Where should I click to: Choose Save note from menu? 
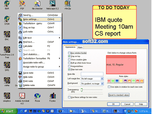[x=40, y=73]
